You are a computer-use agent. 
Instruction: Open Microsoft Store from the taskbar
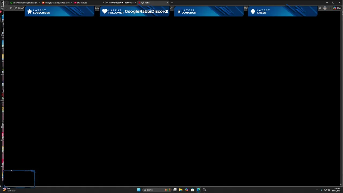click(192, 190)
